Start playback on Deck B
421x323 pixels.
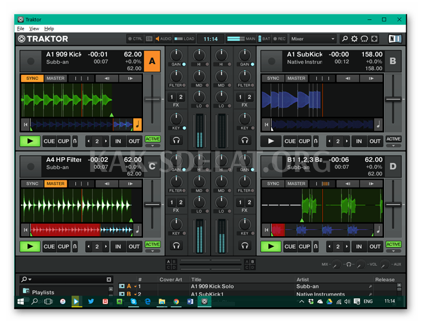point(271,141)
